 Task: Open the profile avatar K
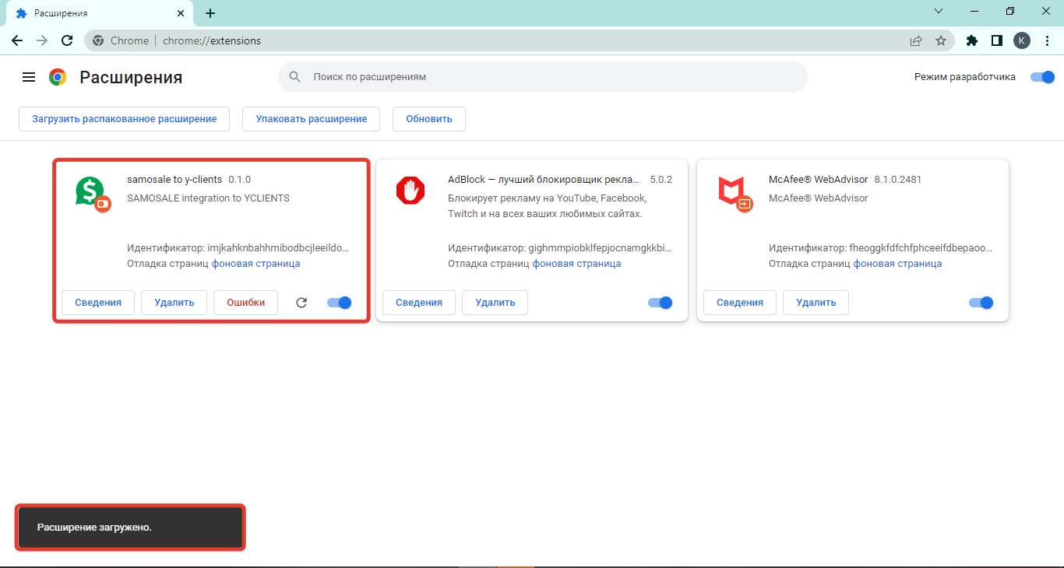[x=1022, y=40]
